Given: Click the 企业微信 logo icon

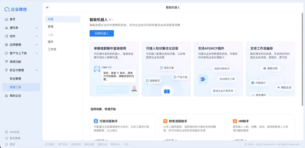Looking at the screenshot, I should (7, 9).
